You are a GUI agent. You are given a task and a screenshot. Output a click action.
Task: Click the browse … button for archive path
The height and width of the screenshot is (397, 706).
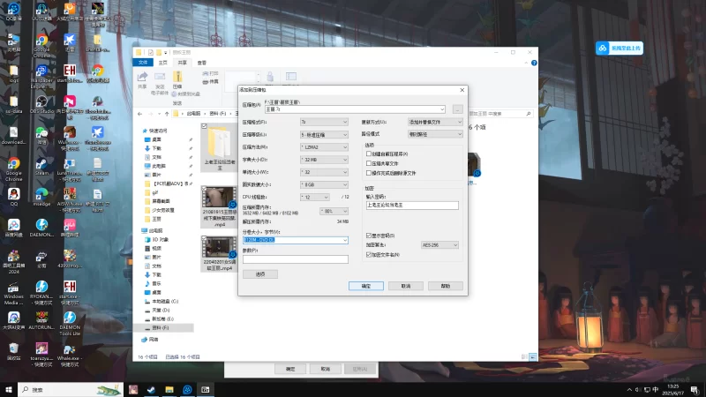point(457,109)
